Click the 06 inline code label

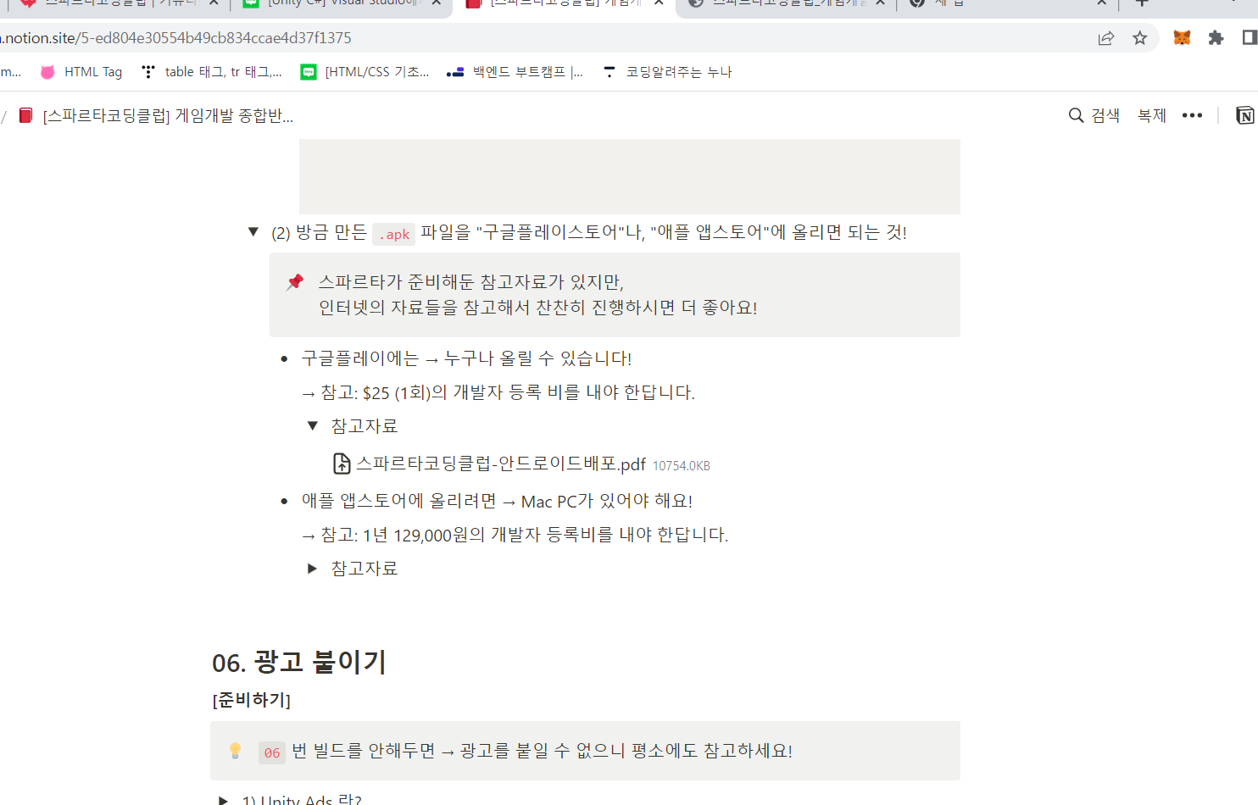tap(272, 752)
